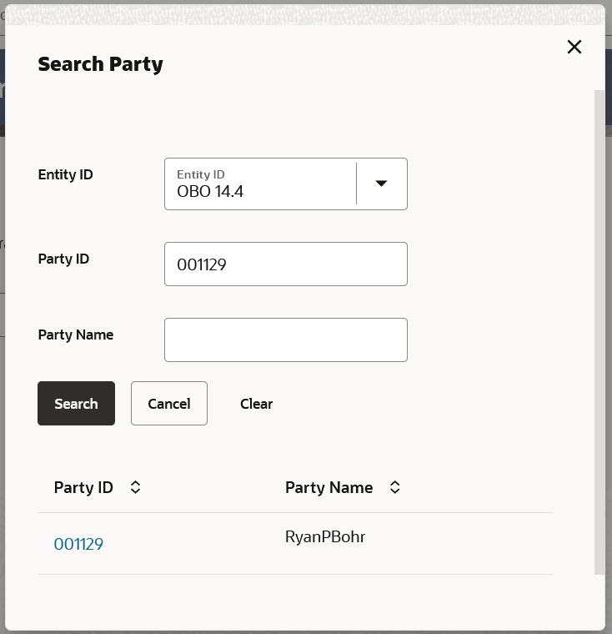Open the Entity ID dropdown arrow
This screenshot has width=612, height=634.
point(381,184)
